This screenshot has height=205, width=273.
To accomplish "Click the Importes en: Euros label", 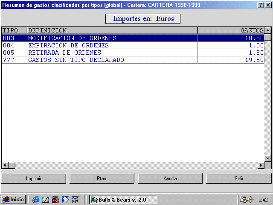I will coord(143,19).
